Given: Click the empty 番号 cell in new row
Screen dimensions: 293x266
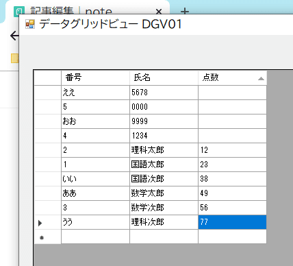Looking at the screenshot, I should coord(95,237).
